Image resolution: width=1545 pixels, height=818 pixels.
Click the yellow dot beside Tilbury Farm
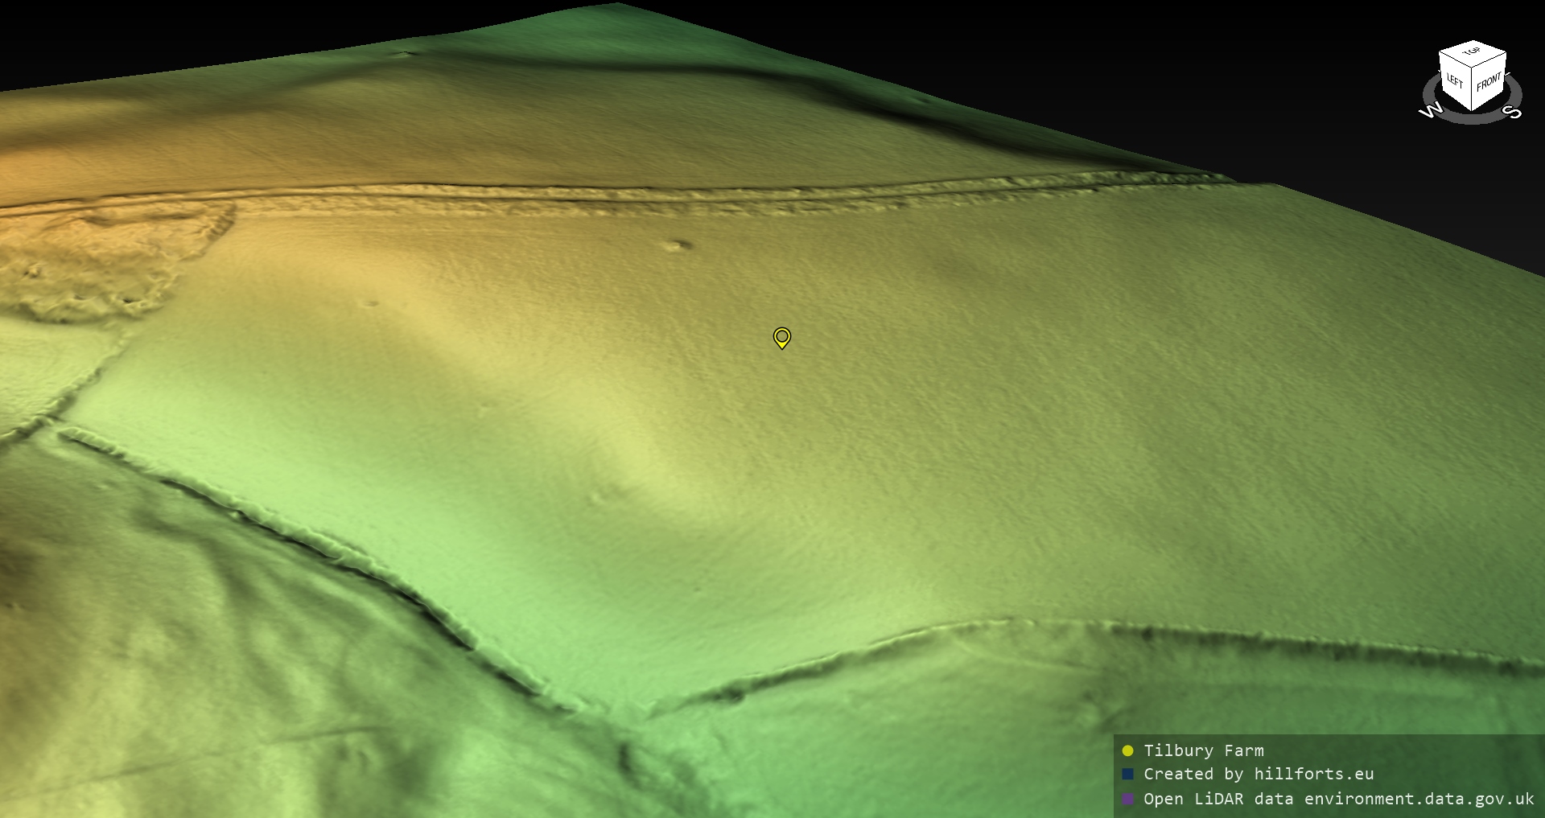[1127, 751]
